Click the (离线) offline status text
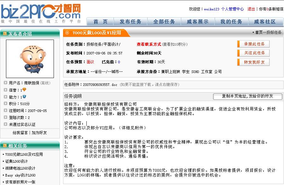Viewport: 284px width, 185px height. pyautogui.click(x=45, y=83)
